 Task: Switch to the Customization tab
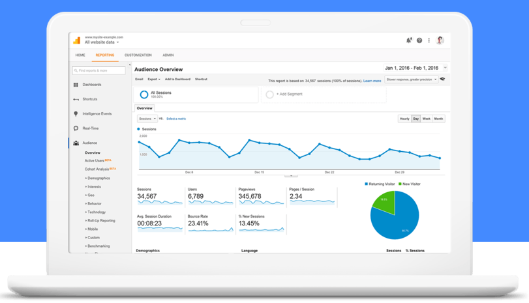(x=138, y=55)
